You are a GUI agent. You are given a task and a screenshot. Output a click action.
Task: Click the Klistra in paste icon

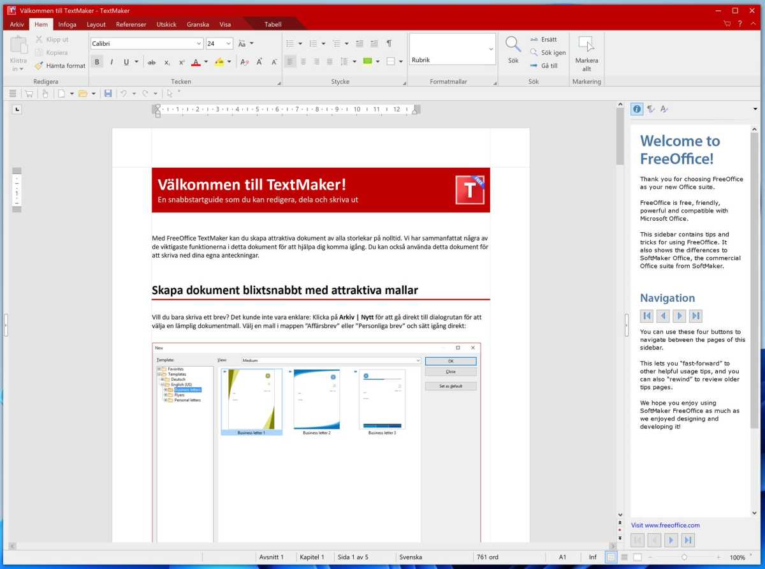pyautogui.click(x=18, y=46)
